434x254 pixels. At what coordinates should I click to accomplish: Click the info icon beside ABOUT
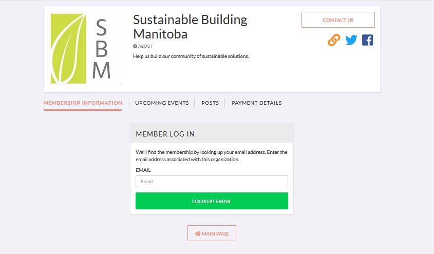135,46
